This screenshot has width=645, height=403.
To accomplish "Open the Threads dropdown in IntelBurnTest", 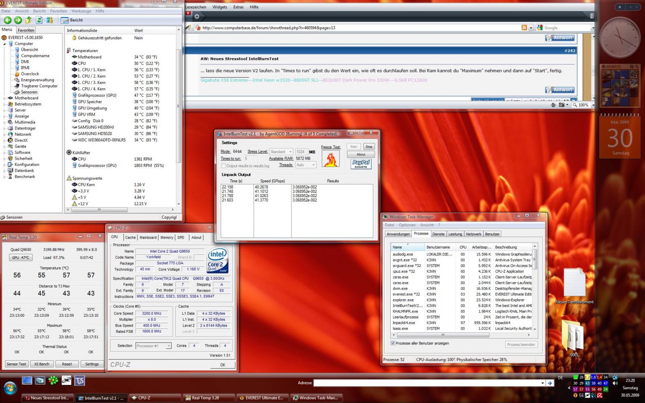I will [306, 165].
